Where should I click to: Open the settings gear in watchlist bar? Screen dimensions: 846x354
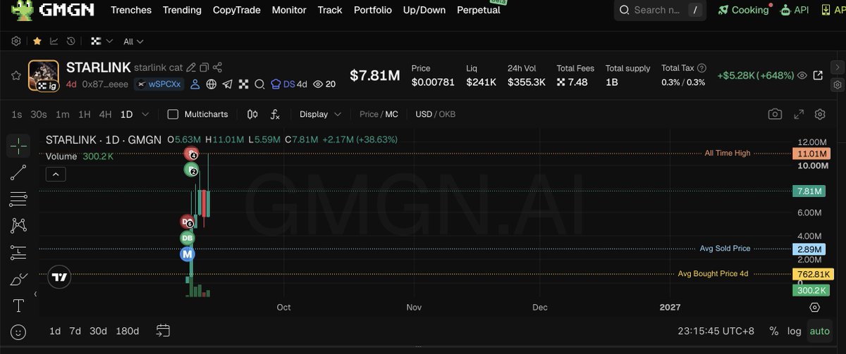16,42
